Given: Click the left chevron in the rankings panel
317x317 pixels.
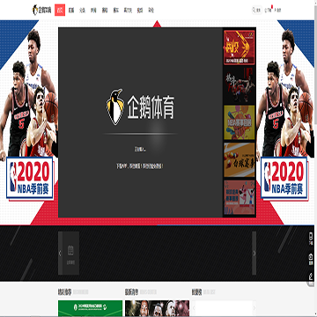Looking at the screenshot, I should coord(194,308).
